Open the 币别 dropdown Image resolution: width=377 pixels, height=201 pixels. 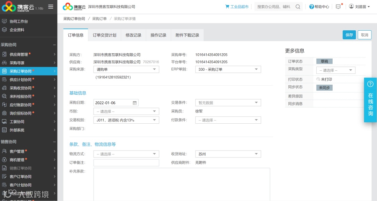126,111
